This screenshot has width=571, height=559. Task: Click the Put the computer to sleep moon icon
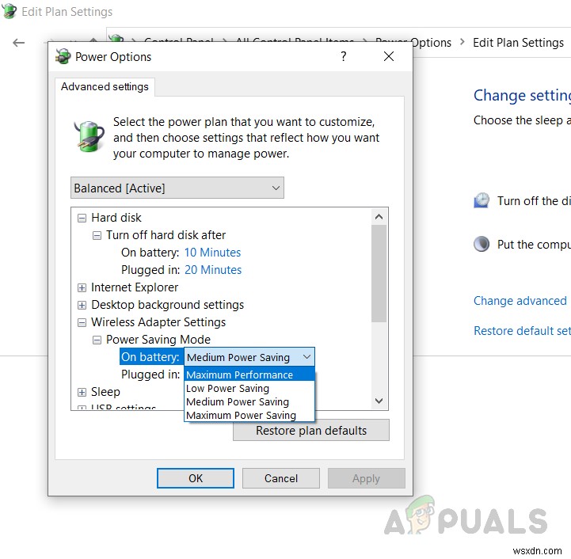click(482, 244)
